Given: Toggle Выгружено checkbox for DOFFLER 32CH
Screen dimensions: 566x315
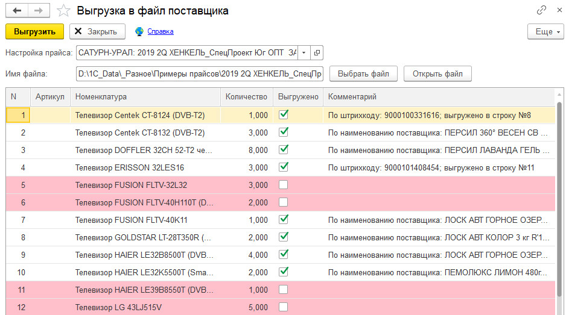Looking at the screenshot, I should coord(284,149).
